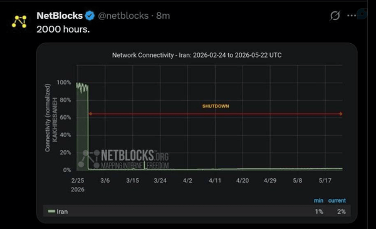The height and width of the screenshot is (229, 376).
Task: Click the partial blue icon at top right
Action: pos(362,14)
